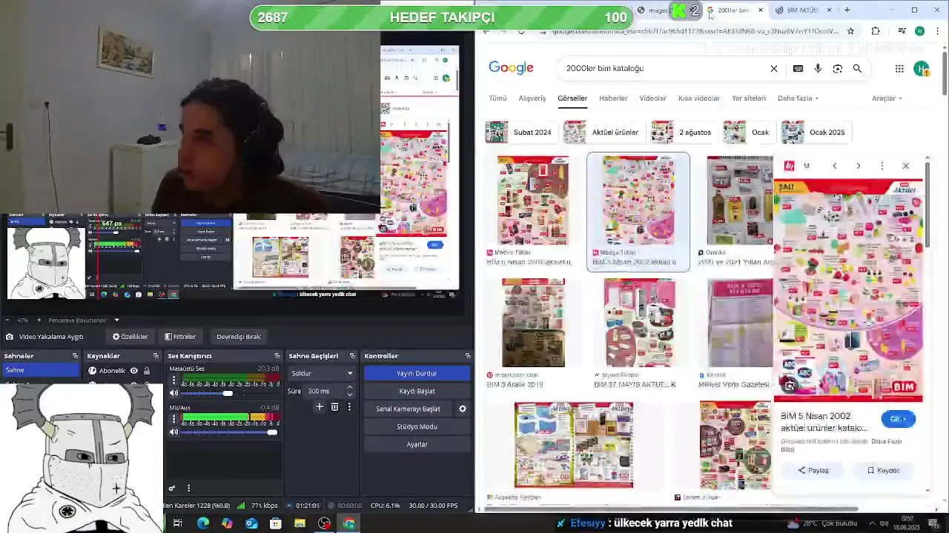Switch to the Alışveriş tab
This screenshot has width=949, height=533.
[532, 98]
